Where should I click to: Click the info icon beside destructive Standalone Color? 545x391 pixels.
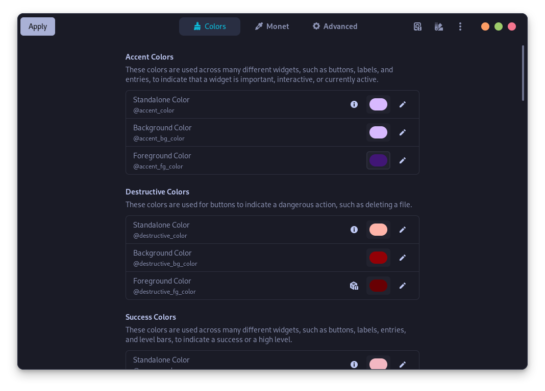pos(354,229)
